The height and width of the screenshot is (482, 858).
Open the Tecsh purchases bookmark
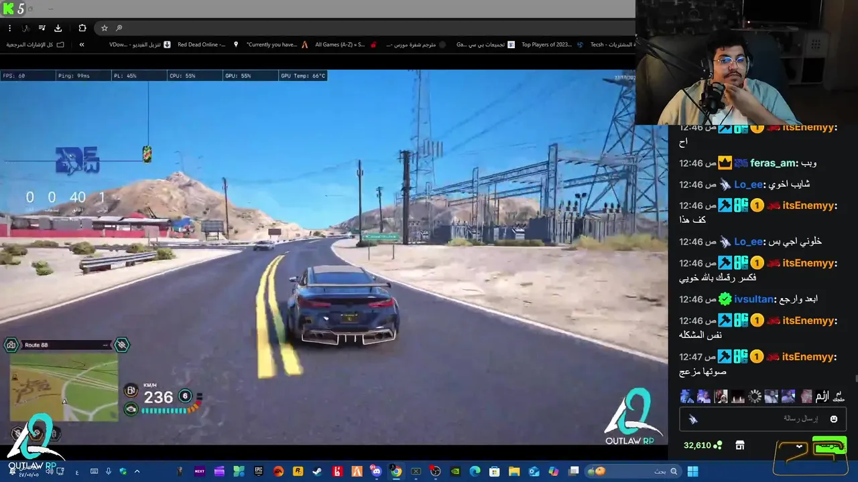point(612,45)
